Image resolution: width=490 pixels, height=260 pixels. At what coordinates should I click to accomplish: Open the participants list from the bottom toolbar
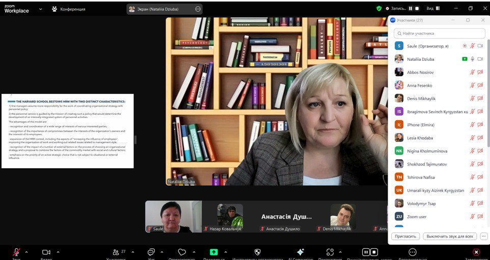(x=116, y=252)
